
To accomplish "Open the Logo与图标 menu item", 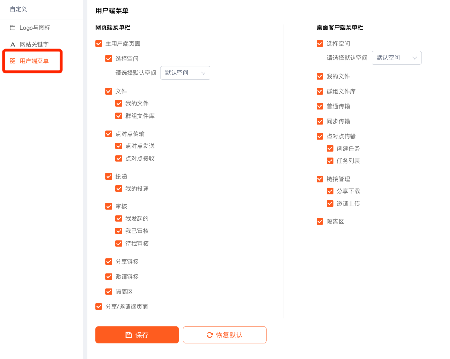I will (x=35, y=28).
